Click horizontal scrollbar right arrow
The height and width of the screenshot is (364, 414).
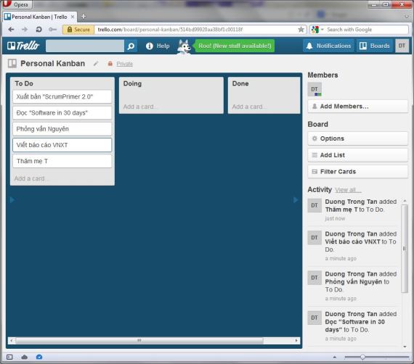[296, 341]
